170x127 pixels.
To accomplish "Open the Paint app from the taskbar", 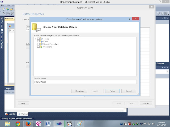I will [x=80, y=124].
